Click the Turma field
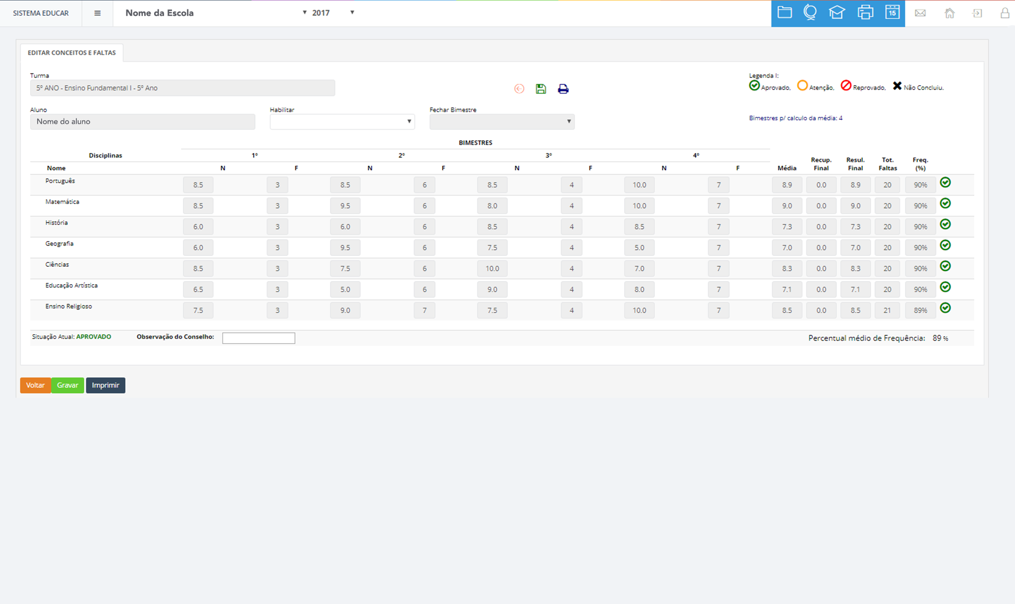1015x604 pixels. 182,88
